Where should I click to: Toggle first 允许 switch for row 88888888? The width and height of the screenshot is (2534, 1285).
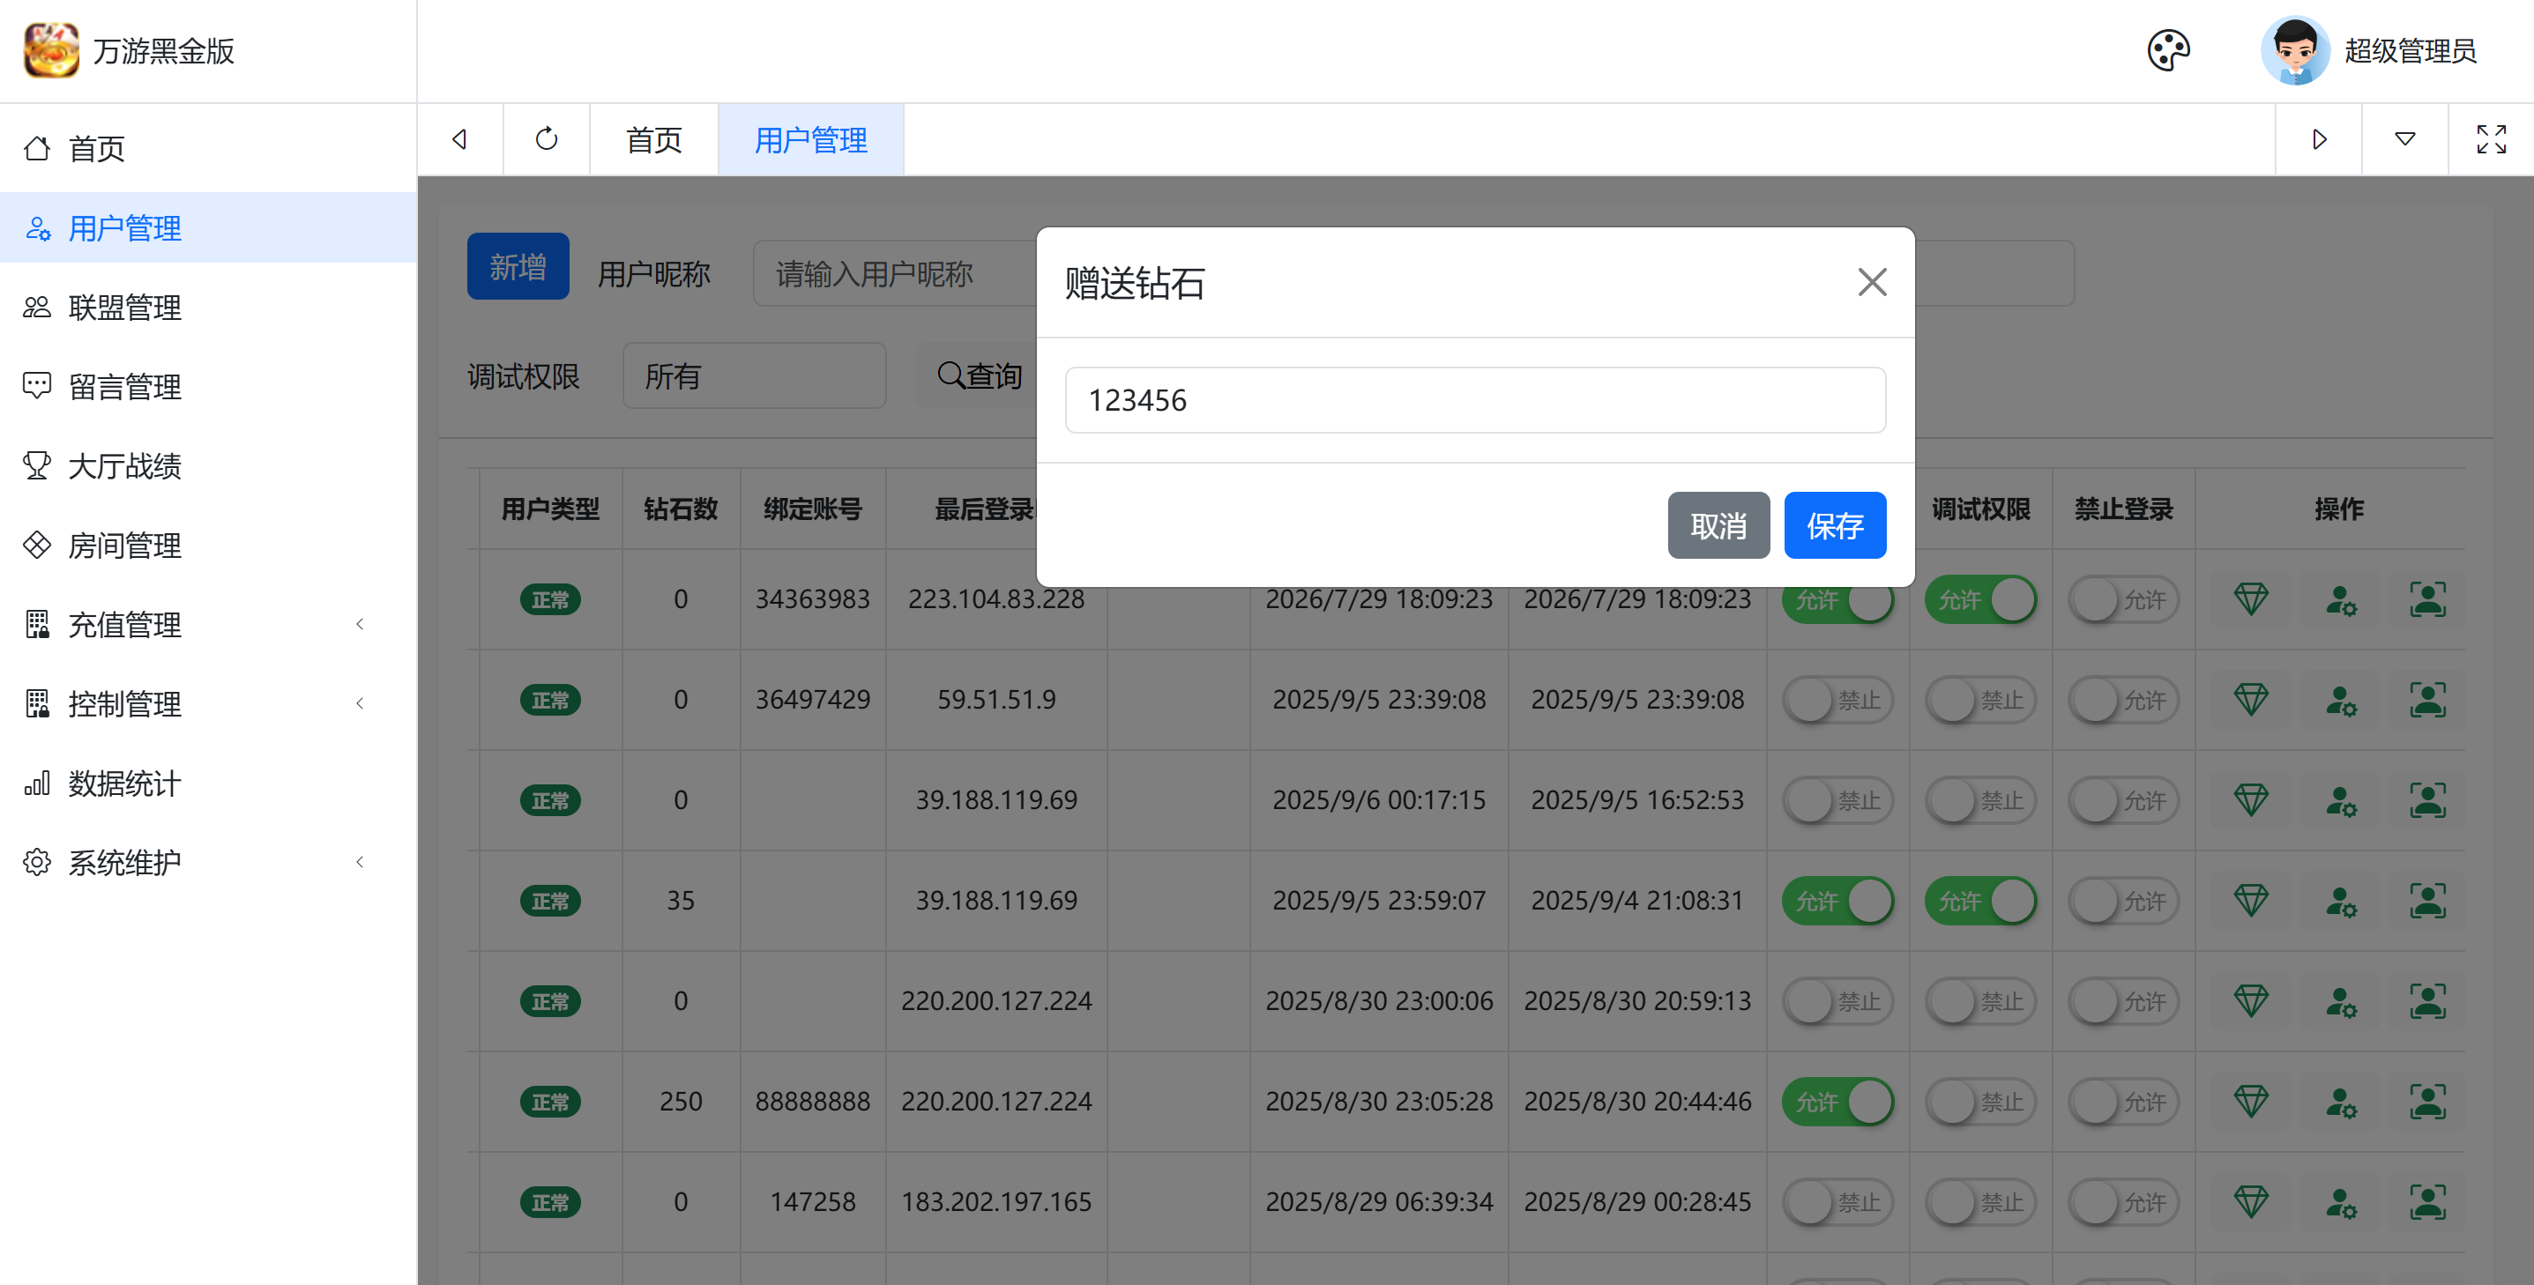tap(1837, 1101)
